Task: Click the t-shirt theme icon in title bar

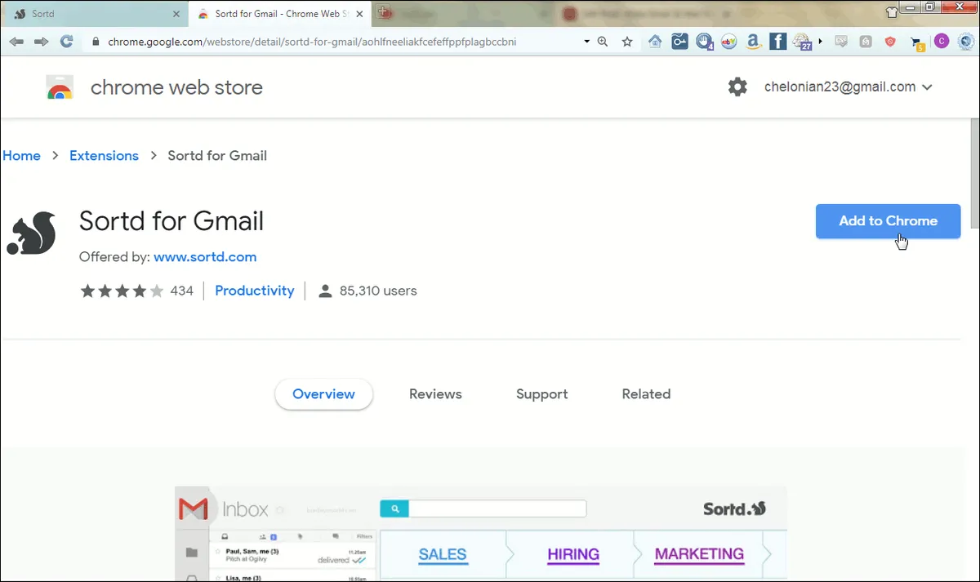Action: point(892,12)
